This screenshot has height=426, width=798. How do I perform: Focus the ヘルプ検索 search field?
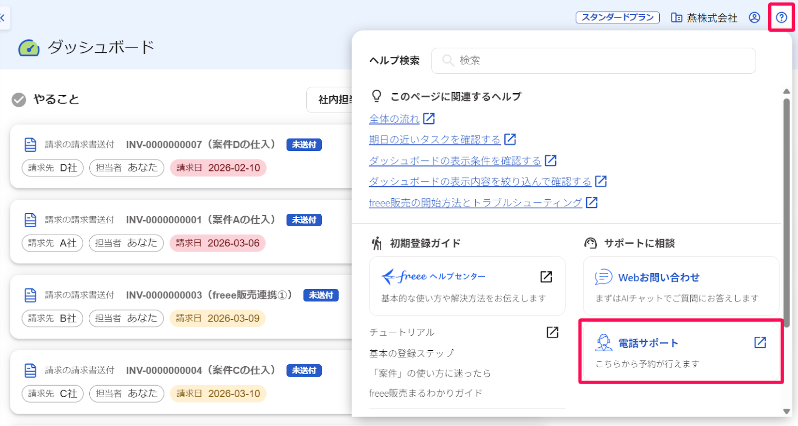(594, 61)
